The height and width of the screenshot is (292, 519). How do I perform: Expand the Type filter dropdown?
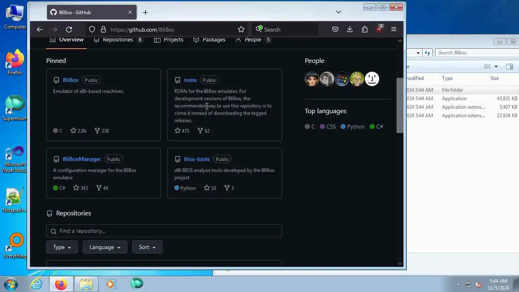coord(62,247)
